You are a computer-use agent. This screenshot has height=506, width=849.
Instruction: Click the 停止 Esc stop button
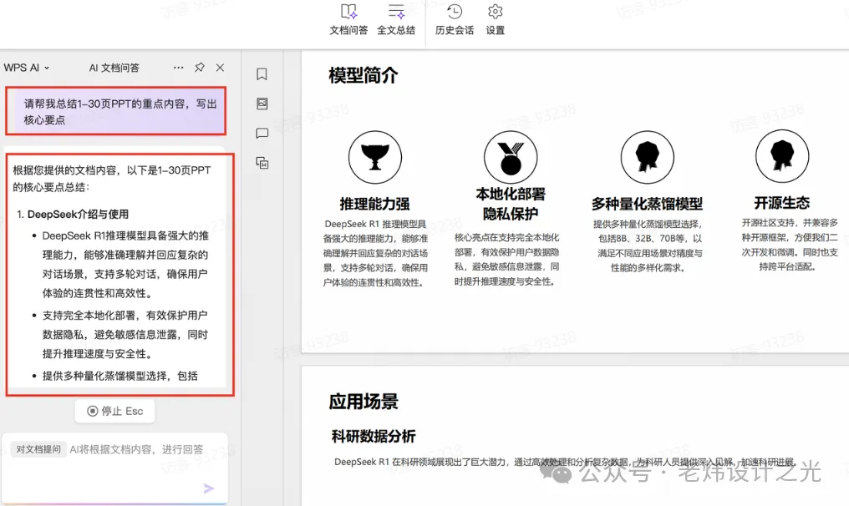(114, 412)
